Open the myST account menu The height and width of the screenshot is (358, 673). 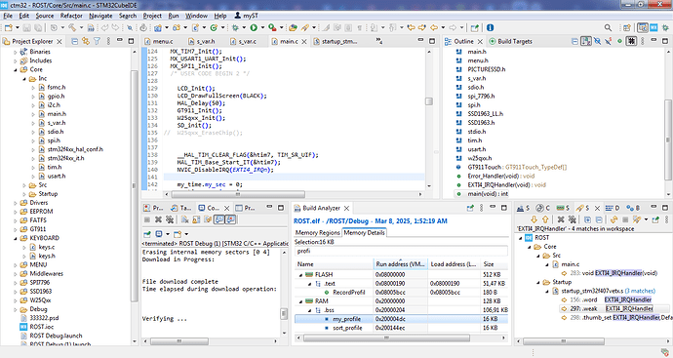point(247,16)
